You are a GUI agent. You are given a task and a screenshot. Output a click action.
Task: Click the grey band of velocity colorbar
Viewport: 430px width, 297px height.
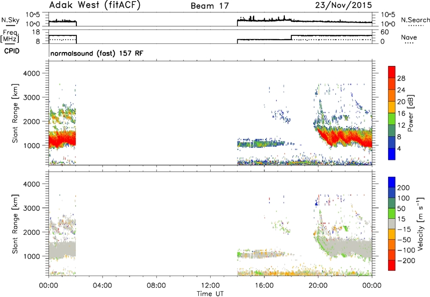click(x=392, y=224)
